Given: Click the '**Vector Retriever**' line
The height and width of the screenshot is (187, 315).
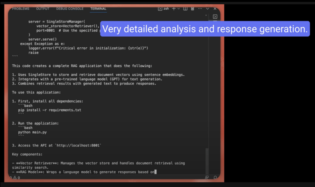Looking at the screenshot, I should (x=98, y=163).
